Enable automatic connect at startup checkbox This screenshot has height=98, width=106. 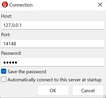3,79
